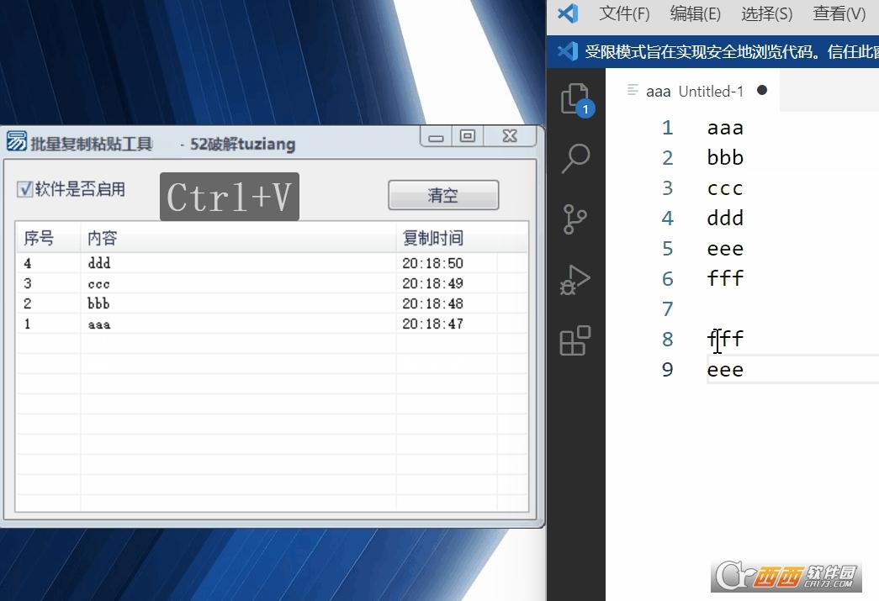
Task: Open the Explorer view in VS Code
Action: pyautogui.click(x=576, y=100)
